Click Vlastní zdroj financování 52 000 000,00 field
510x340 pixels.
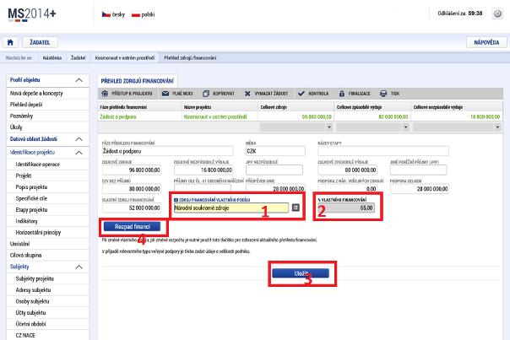point(132,208)
